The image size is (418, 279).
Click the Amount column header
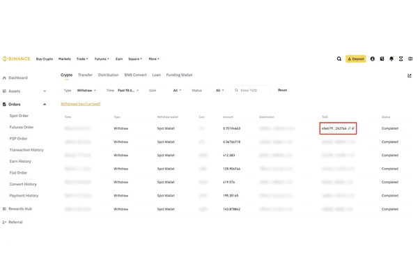tap(228, 117)
